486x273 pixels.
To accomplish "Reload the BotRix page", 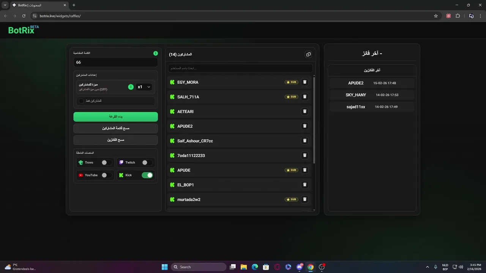I will (24, 16).
